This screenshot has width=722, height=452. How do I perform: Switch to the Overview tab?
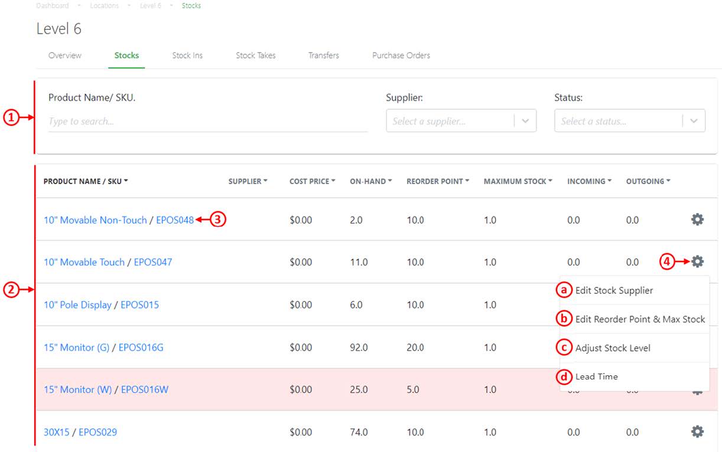click(x=65, y=55)
